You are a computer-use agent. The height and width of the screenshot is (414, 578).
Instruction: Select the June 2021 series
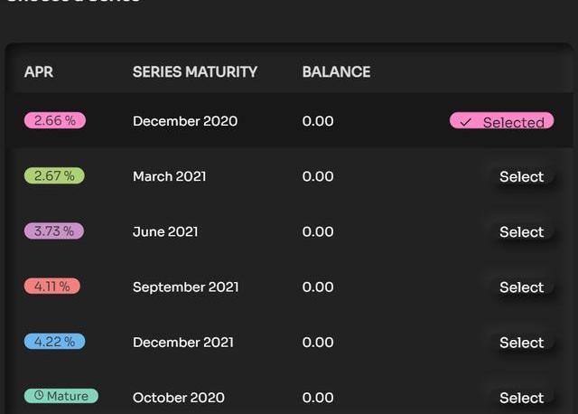coord(521,232)
